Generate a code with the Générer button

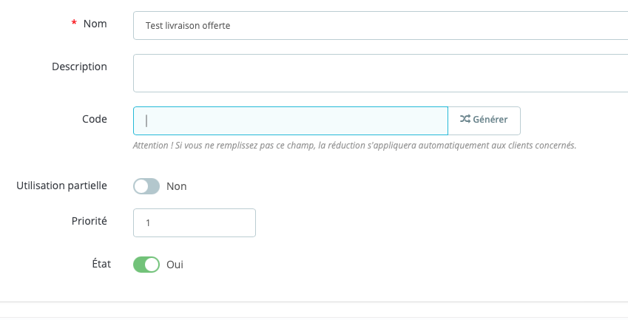[x=484, y=120]
